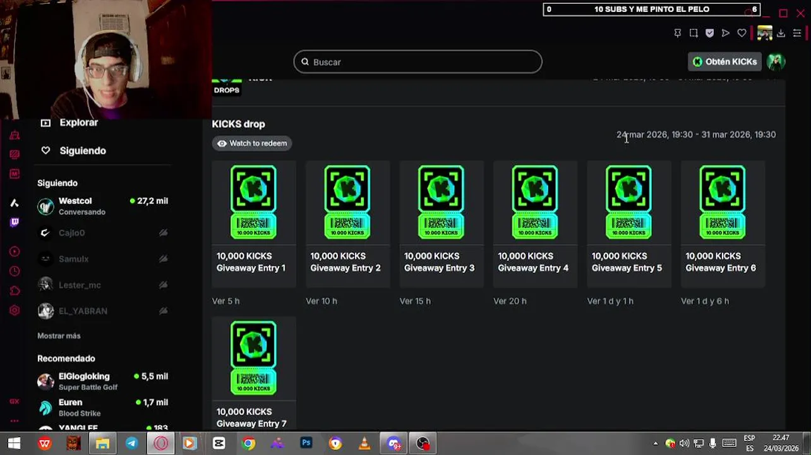Open Telegram from taskbar
The height and width of the screenshot is (455, 811).
(131, 444)
